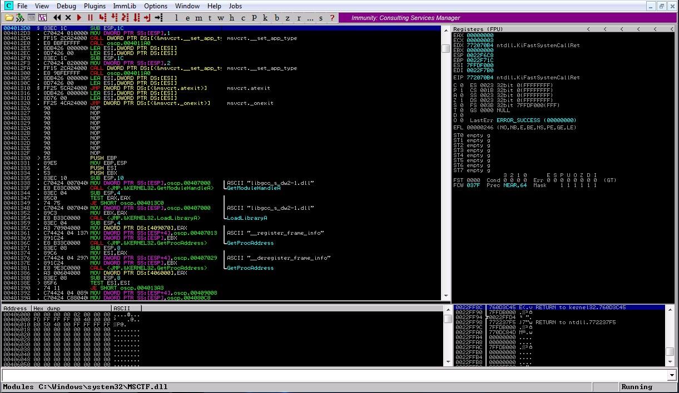Click the Hex dump column header

pyautogui.click(x=71, y=308)
